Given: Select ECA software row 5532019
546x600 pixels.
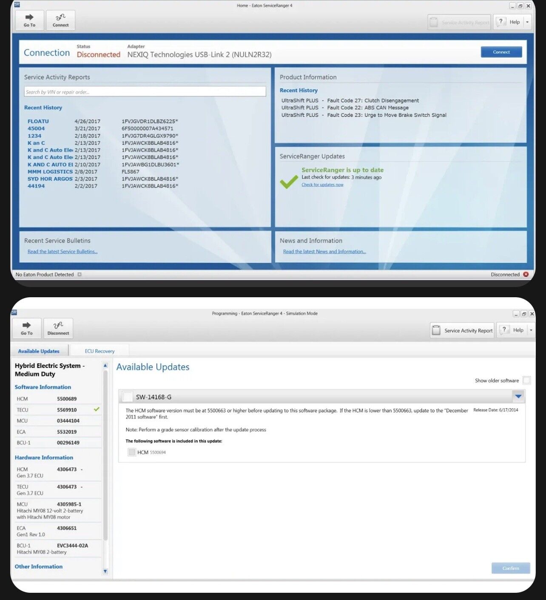Looking at the screenshot, I should point(58,432).
